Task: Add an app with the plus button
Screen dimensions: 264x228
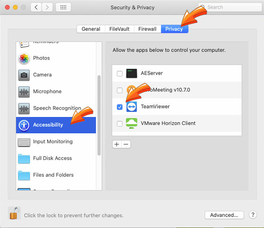Action: [117, 144]
